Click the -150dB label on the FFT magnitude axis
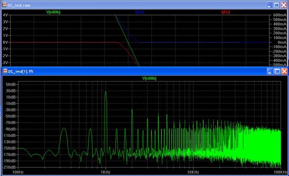Image resolution: width=289 pixels, height=176 pixels. click(x=9, y=148)
